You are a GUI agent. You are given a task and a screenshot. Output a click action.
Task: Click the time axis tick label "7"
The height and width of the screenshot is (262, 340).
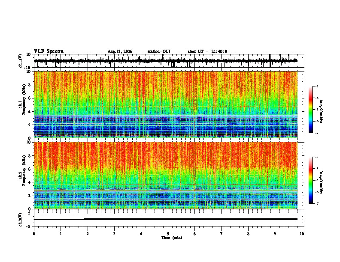pyautogui.click(x=222, y=234)
